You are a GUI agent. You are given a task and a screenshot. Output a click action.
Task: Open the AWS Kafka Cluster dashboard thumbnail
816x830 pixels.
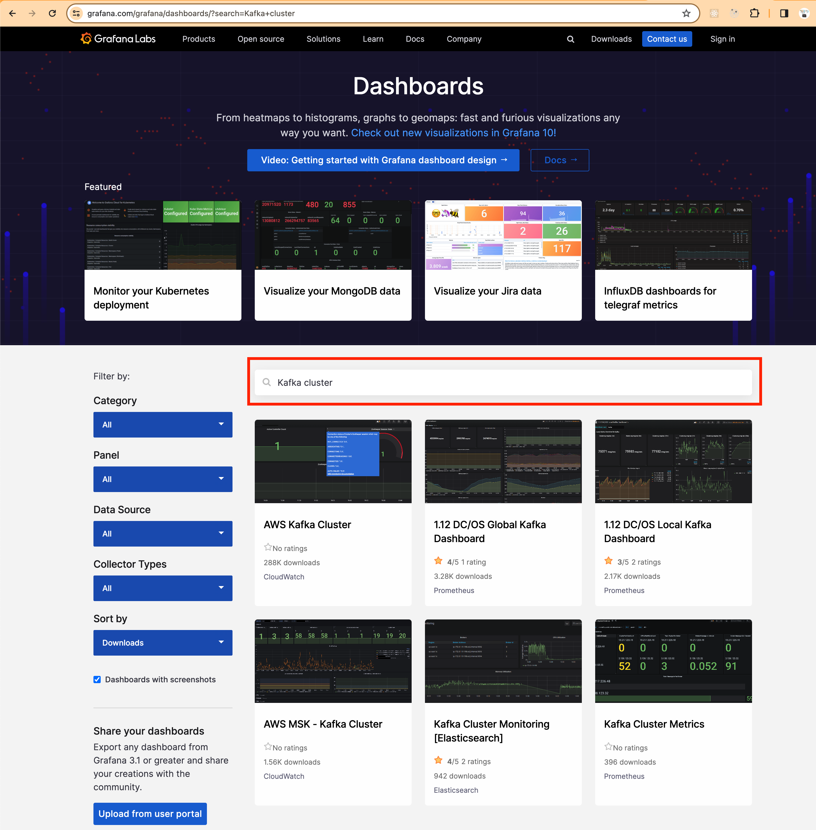[333, 461]
